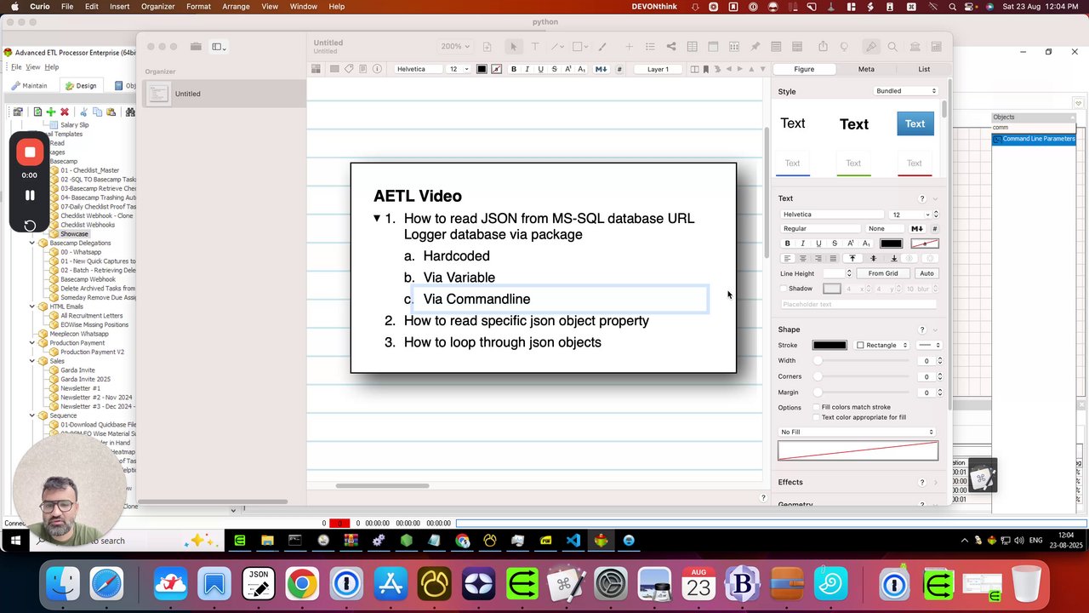
Task: Select the Untitled space thumbnail in Organizer
Action: [158, 94]
